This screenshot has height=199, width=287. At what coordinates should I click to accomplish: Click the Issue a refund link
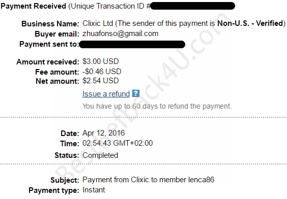(x=106, y=94)
